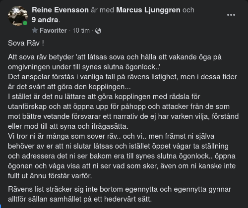Click the "10 tim" post timestamp
Image resolution: width=248 pixels, height=208 pixels.
tap(81, 31)
